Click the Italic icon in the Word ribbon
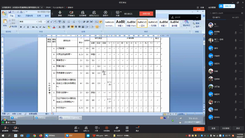This screenshot has height=138, width=245. (x=24, y=27)
